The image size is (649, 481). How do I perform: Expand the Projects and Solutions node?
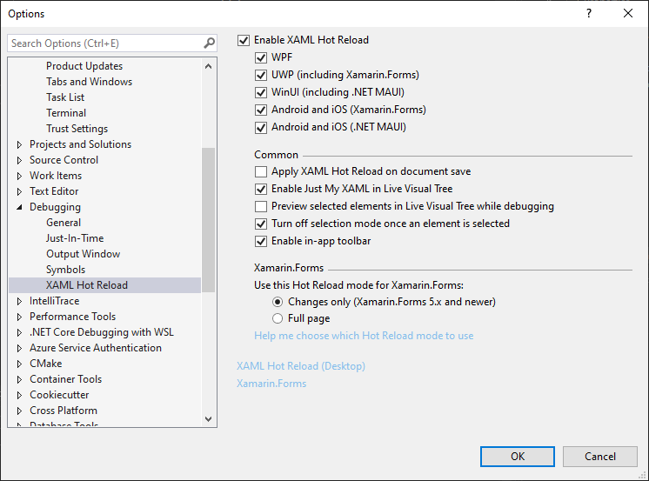[x=20, y=144]
